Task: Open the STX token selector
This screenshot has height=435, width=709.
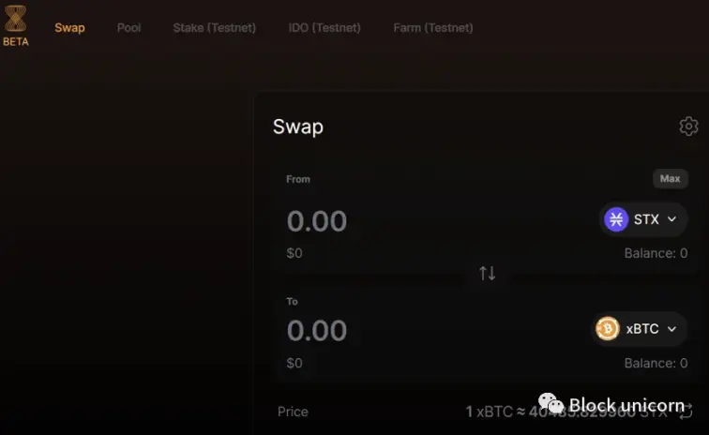Action: pyautogui.click(x=642, y=219)
